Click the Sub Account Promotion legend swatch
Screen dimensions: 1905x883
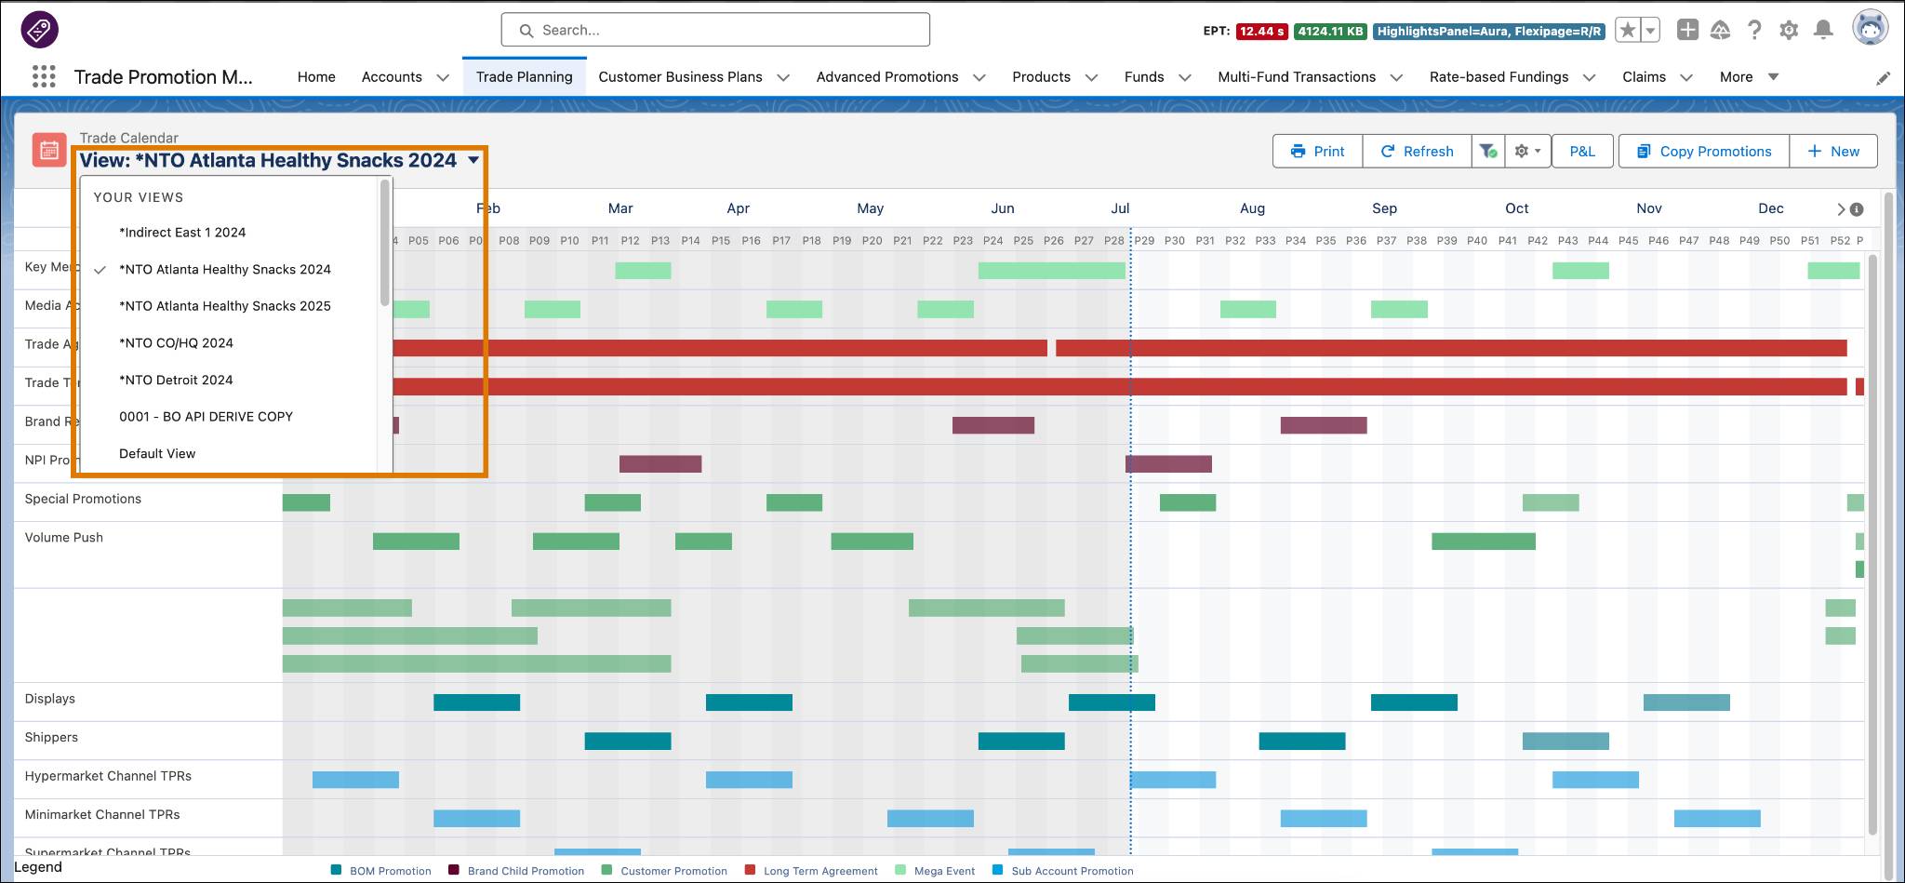998,871
